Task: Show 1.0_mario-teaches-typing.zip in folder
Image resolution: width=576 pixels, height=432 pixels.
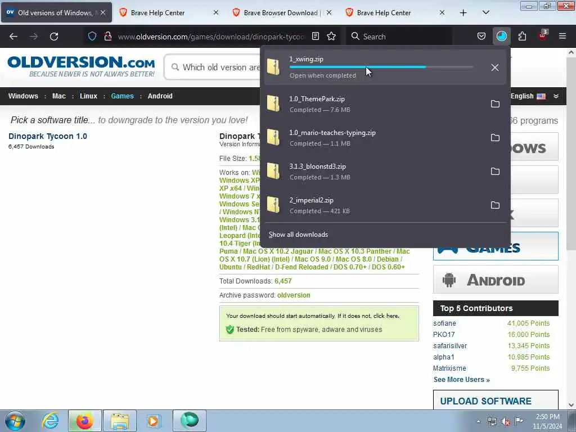Action: tap(495, 138)
